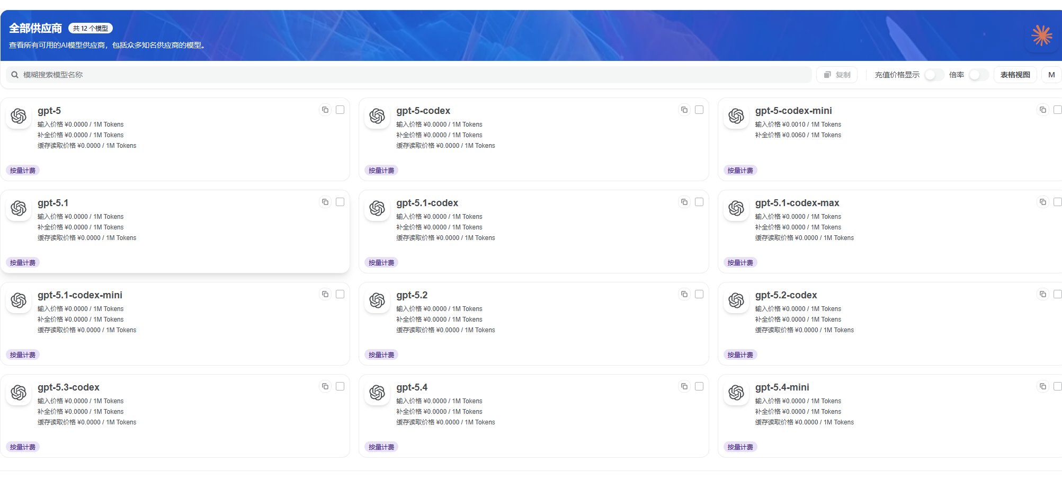The height and width of the screenshot is (479, 1062).
Task: Copy the gpt-5.4 model name icon
Action: (x=684, y=386)
